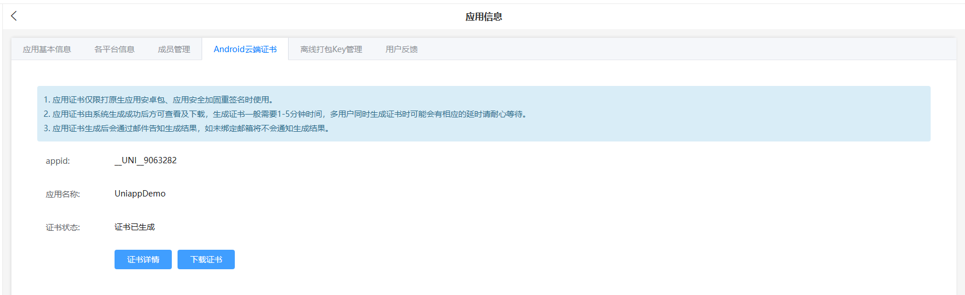
Task: Click the 证书已生成 status text
Action: point(135,227)
